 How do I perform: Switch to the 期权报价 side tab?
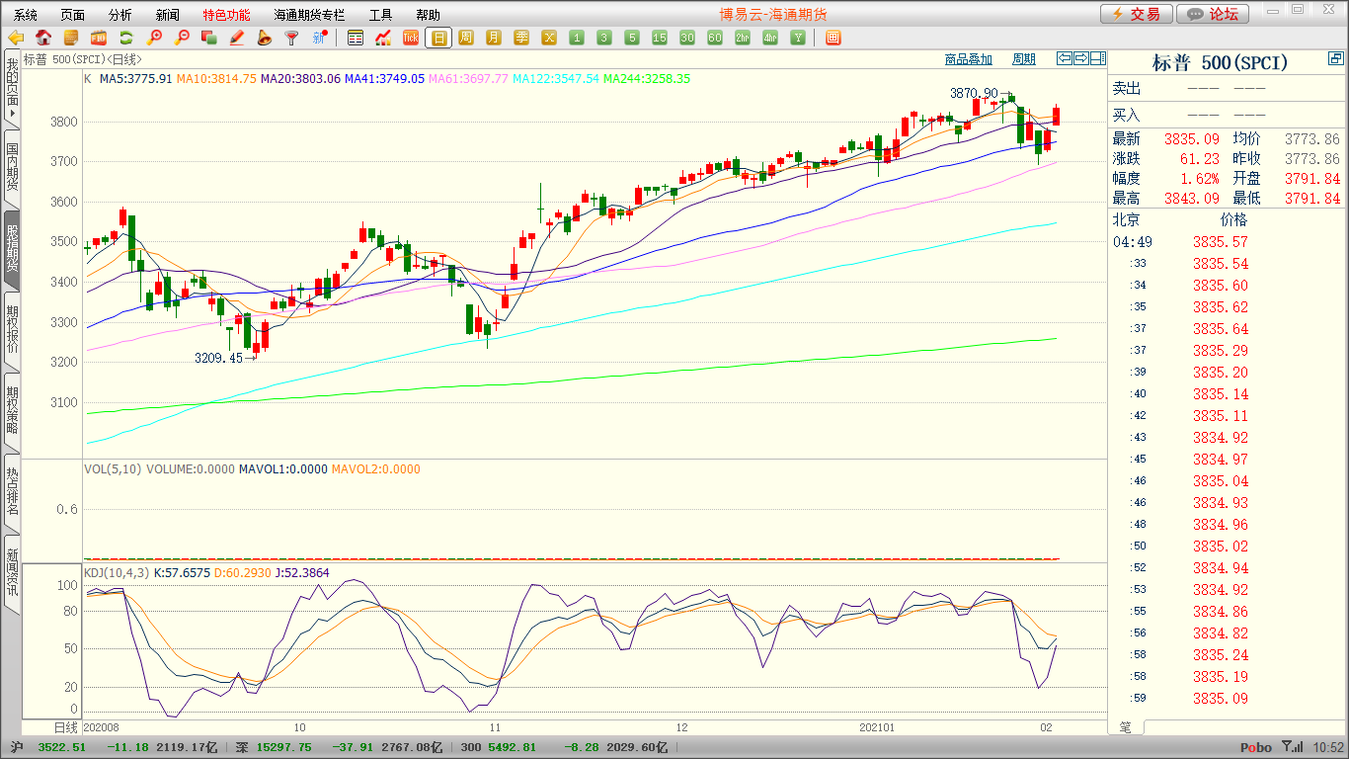tap(12, 329)
